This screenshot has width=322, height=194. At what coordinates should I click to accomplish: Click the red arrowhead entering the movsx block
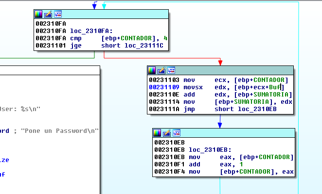click(x=220, y=63)
